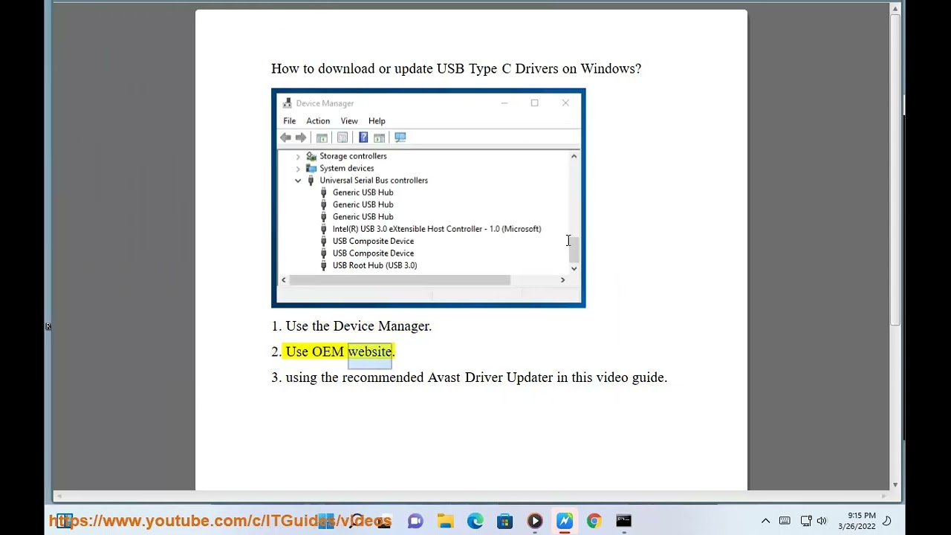951x535 pixels.
Task: Maximize the Device Manager window
Action: click(x=534, y=103)
